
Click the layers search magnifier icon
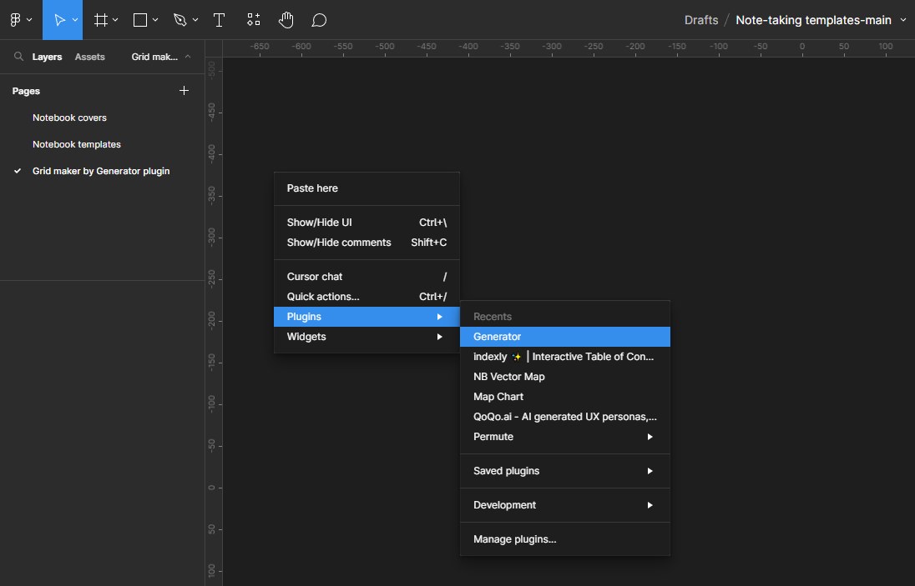[18, 57]
